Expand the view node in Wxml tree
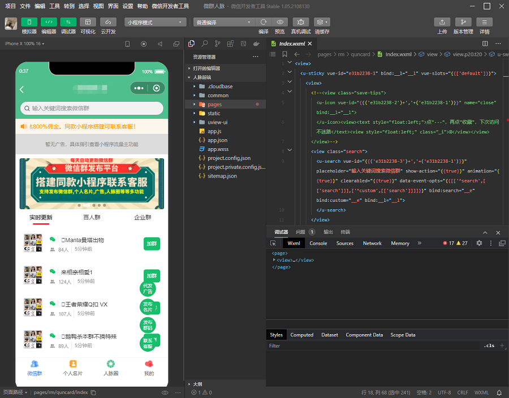Image resolution: width=509 pixels, height=398 pixels. click(x=274, y=260)
